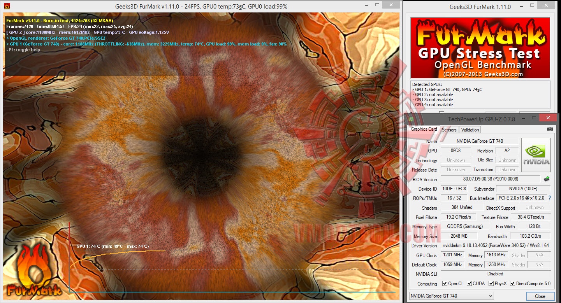Click the 'OpenGL renderer: GeForce GT 740' overlay line

click(x=56, y=38)
